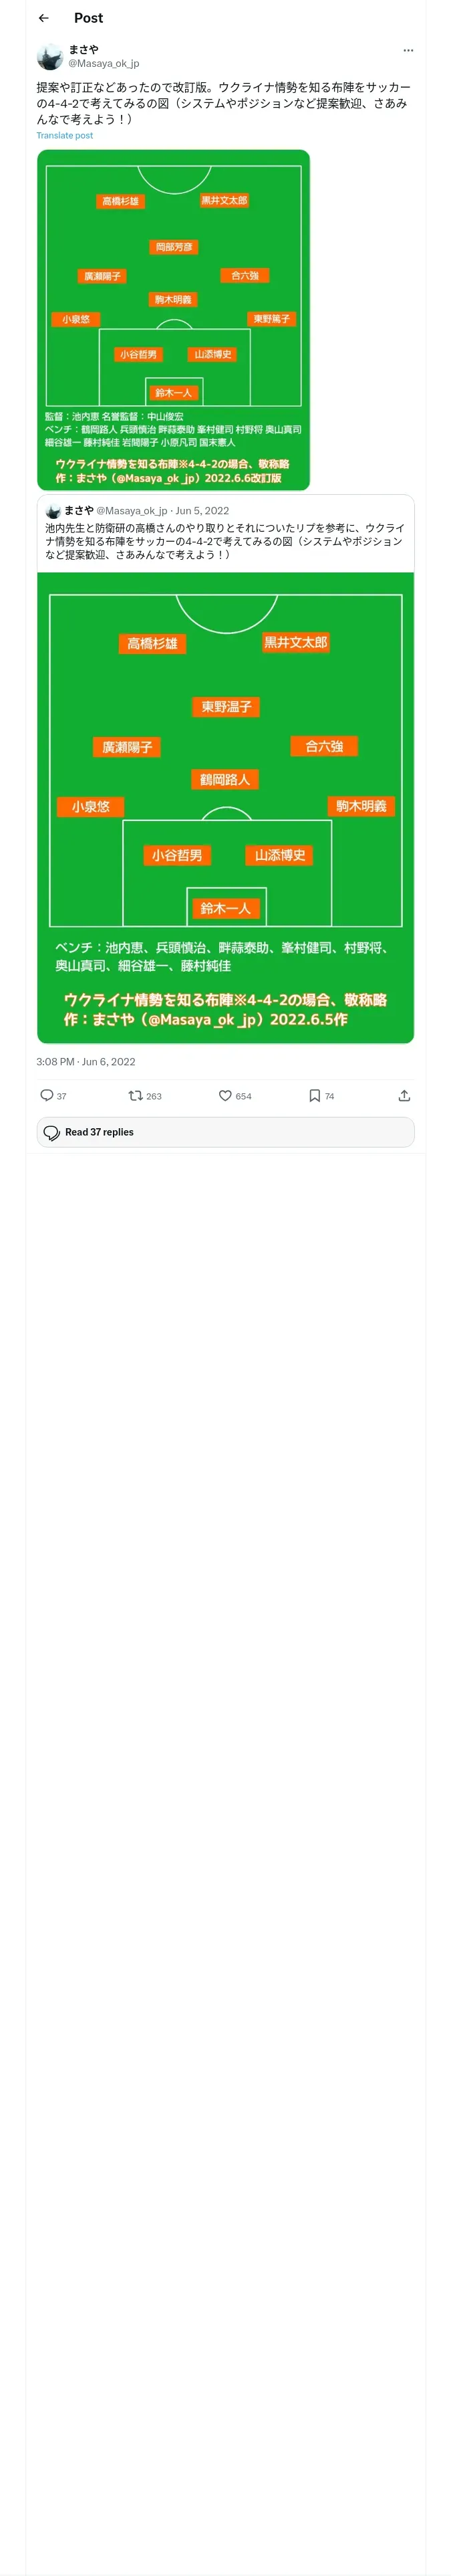Click the まさや display name at top
Image resolution: width=451 pixels, height=2576 pixels.
(x=83, y=49)
